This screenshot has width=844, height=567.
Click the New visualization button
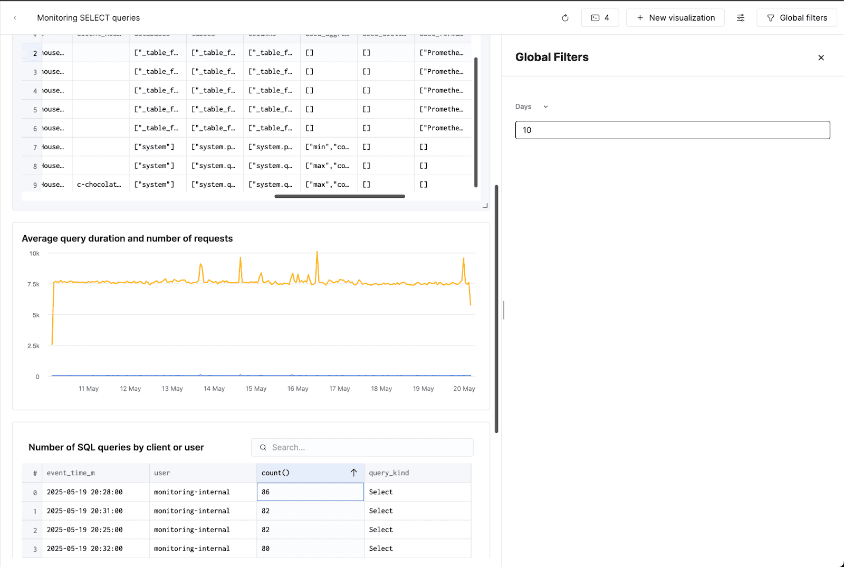[x=675, y=18]
